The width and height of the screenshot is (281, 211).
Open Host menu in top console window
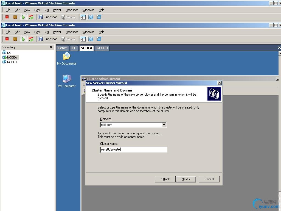pos(37,10)
